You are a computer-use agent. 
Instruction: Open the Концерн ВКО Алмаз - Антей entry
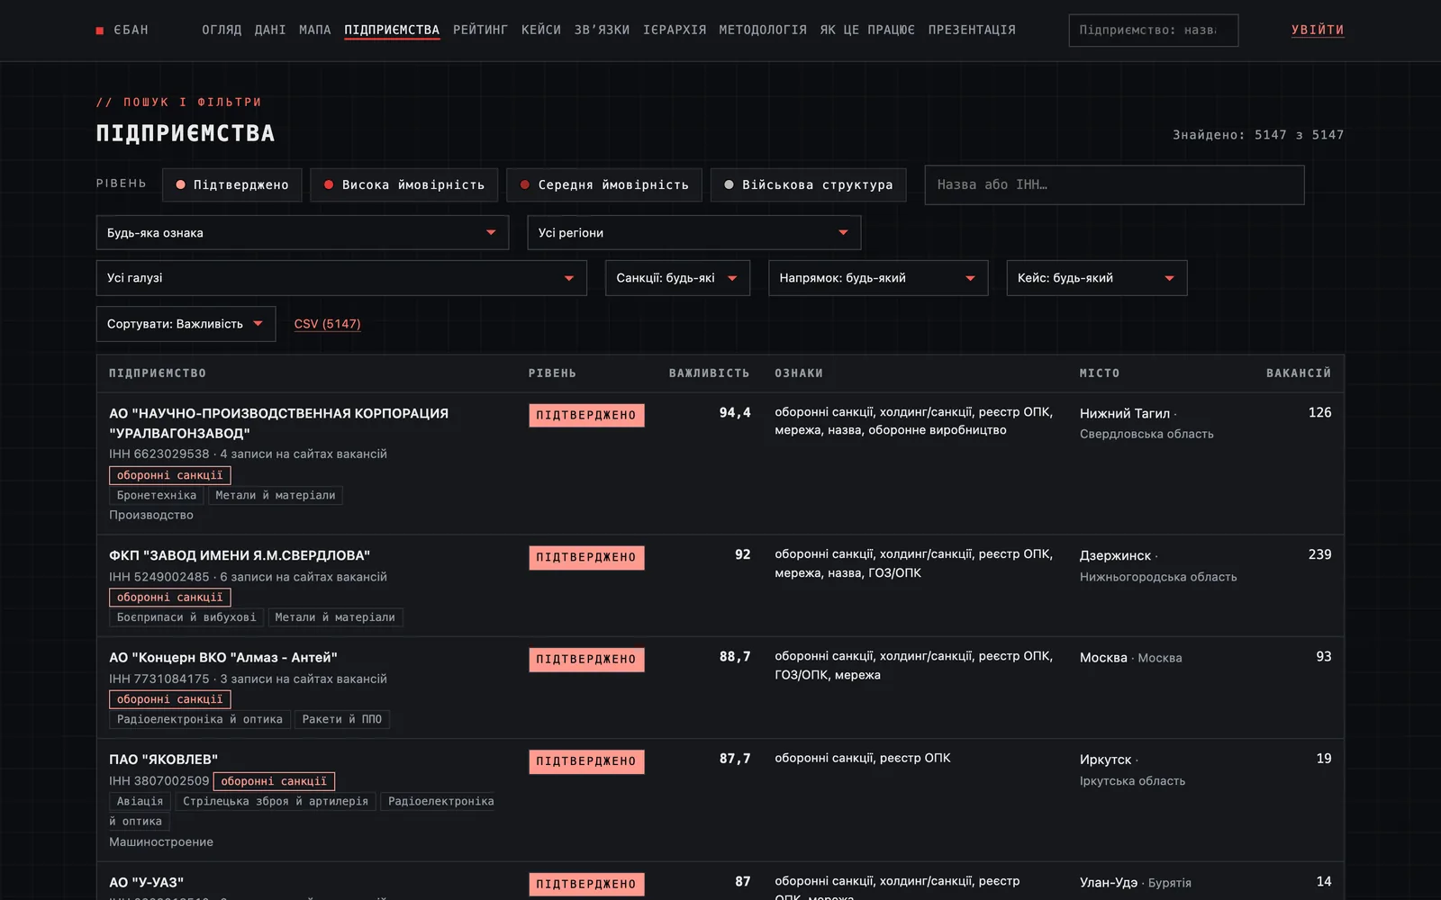223,657
